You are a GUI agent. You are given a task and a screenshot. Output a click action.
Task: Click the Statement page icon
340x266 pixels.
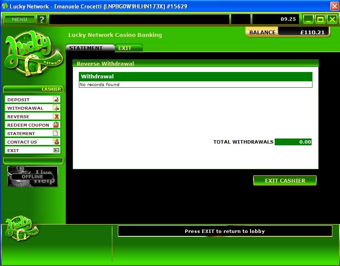click(56, 133)
